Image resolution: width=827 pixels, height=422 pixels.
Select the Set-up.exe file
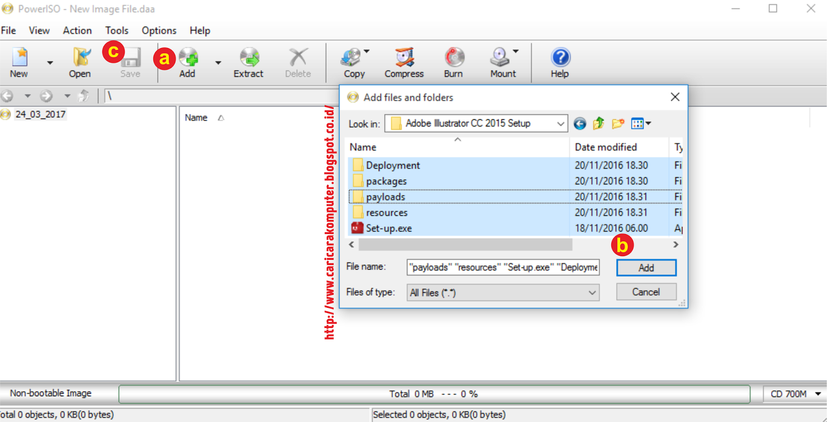[x=389, y=228]
